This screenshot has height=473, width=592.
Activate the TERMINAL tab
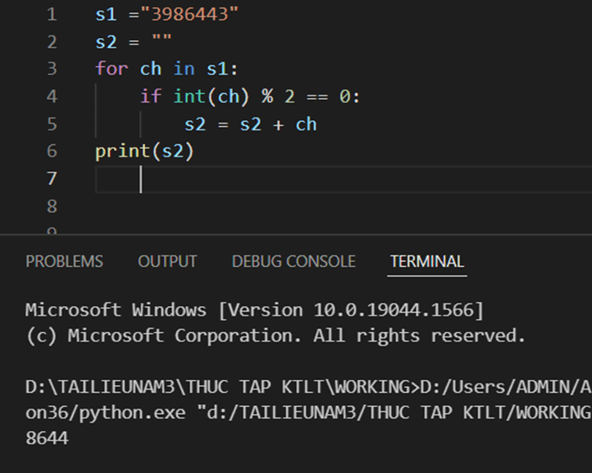click(427, 262)
